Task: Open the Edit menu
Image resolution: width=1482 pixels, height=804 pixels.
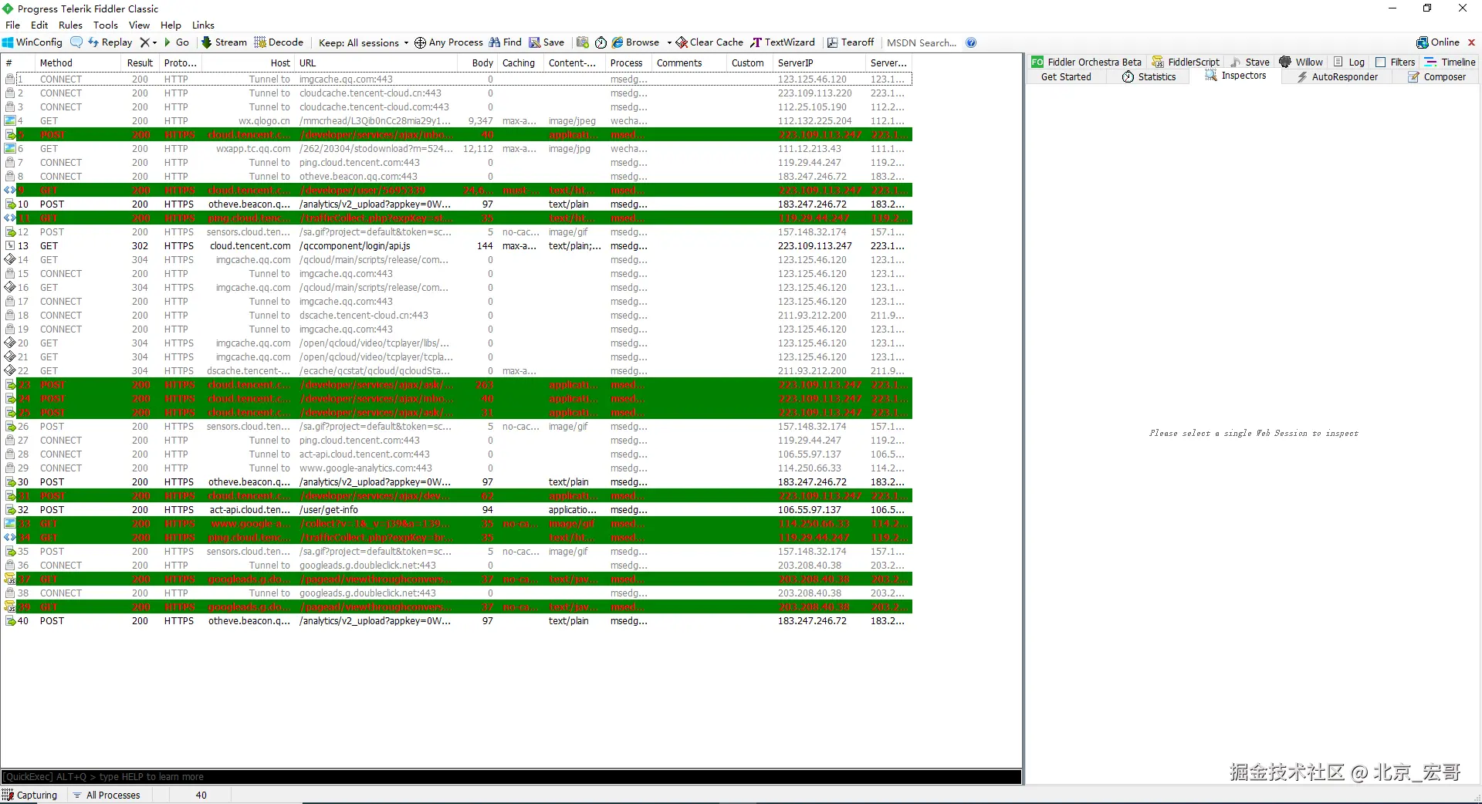Action: coord(39,25)
